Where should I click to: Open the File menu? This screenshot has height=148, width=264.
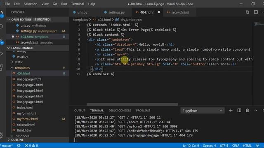point(7,4)
